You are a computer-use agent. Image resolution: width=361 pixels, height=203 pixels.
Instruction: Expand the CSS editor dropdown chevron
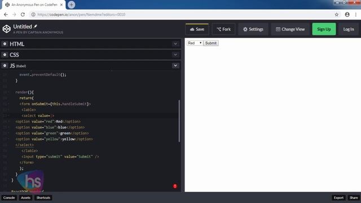tap(175, 55)
